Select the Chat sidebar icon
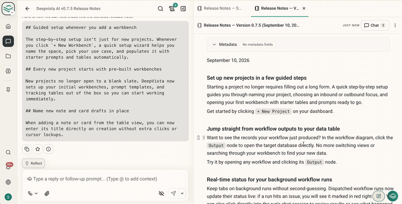 [8, 41]
